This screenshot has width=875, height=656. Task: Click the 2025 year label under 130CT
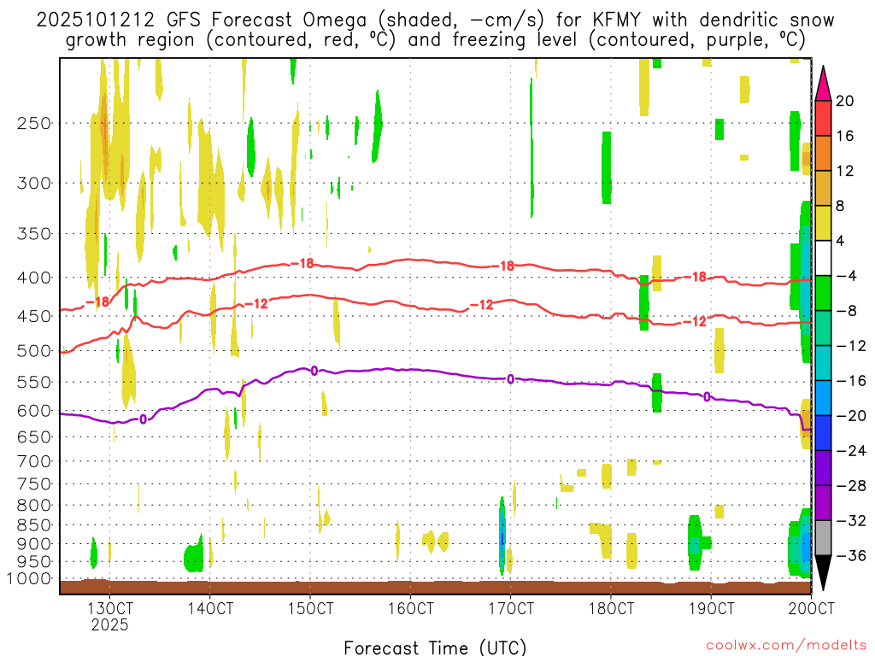point(110,624)
